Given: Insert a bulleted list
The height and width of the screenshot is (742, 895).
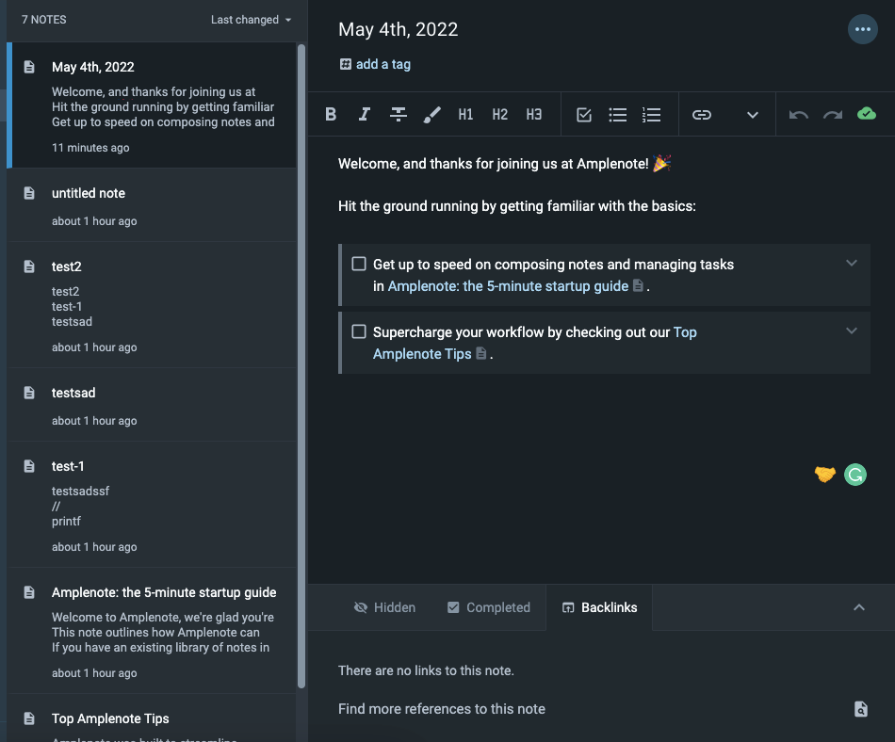Looking at the screenshot, I should (618, 115).
